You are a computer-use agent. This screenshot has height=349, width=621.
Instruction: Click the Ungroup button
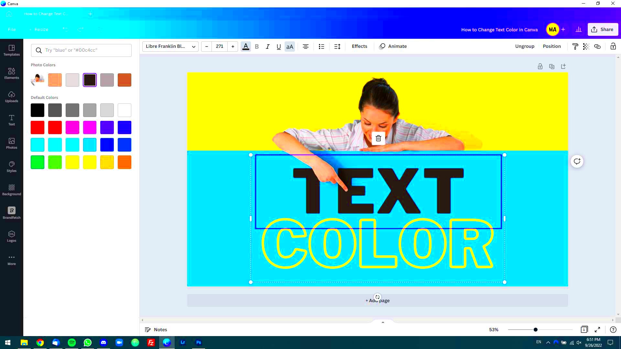[525, 47]
